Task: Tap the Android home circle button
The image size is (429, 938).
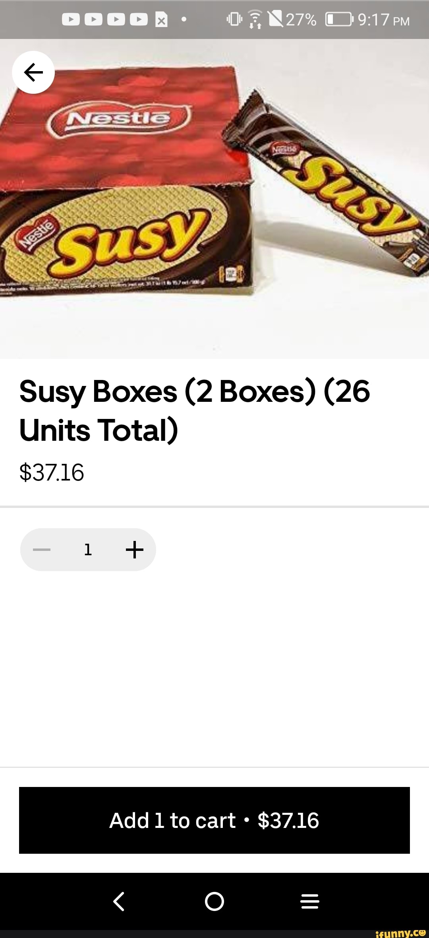Action: (214, 901)
